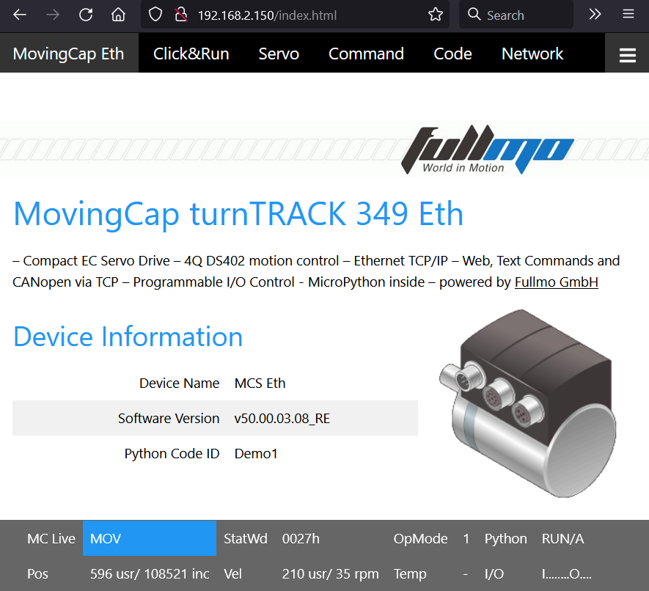Click the servo drive product image
Screen dimensions: 649x591
click(528, 403)
